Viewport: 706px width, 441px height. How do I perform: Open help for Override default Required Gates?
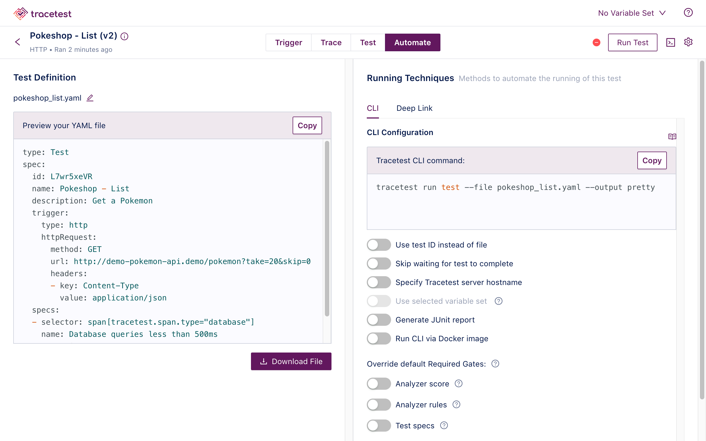pos(495,364)
